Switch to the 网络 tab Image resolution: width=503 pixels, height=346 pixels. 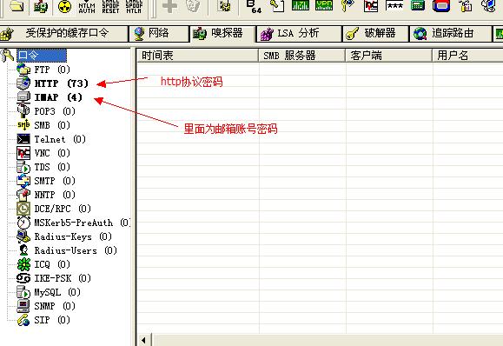coord(159,34)
